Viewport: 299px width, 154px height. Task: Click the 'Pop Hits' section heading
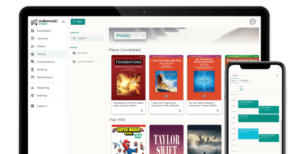pos(117,120)
